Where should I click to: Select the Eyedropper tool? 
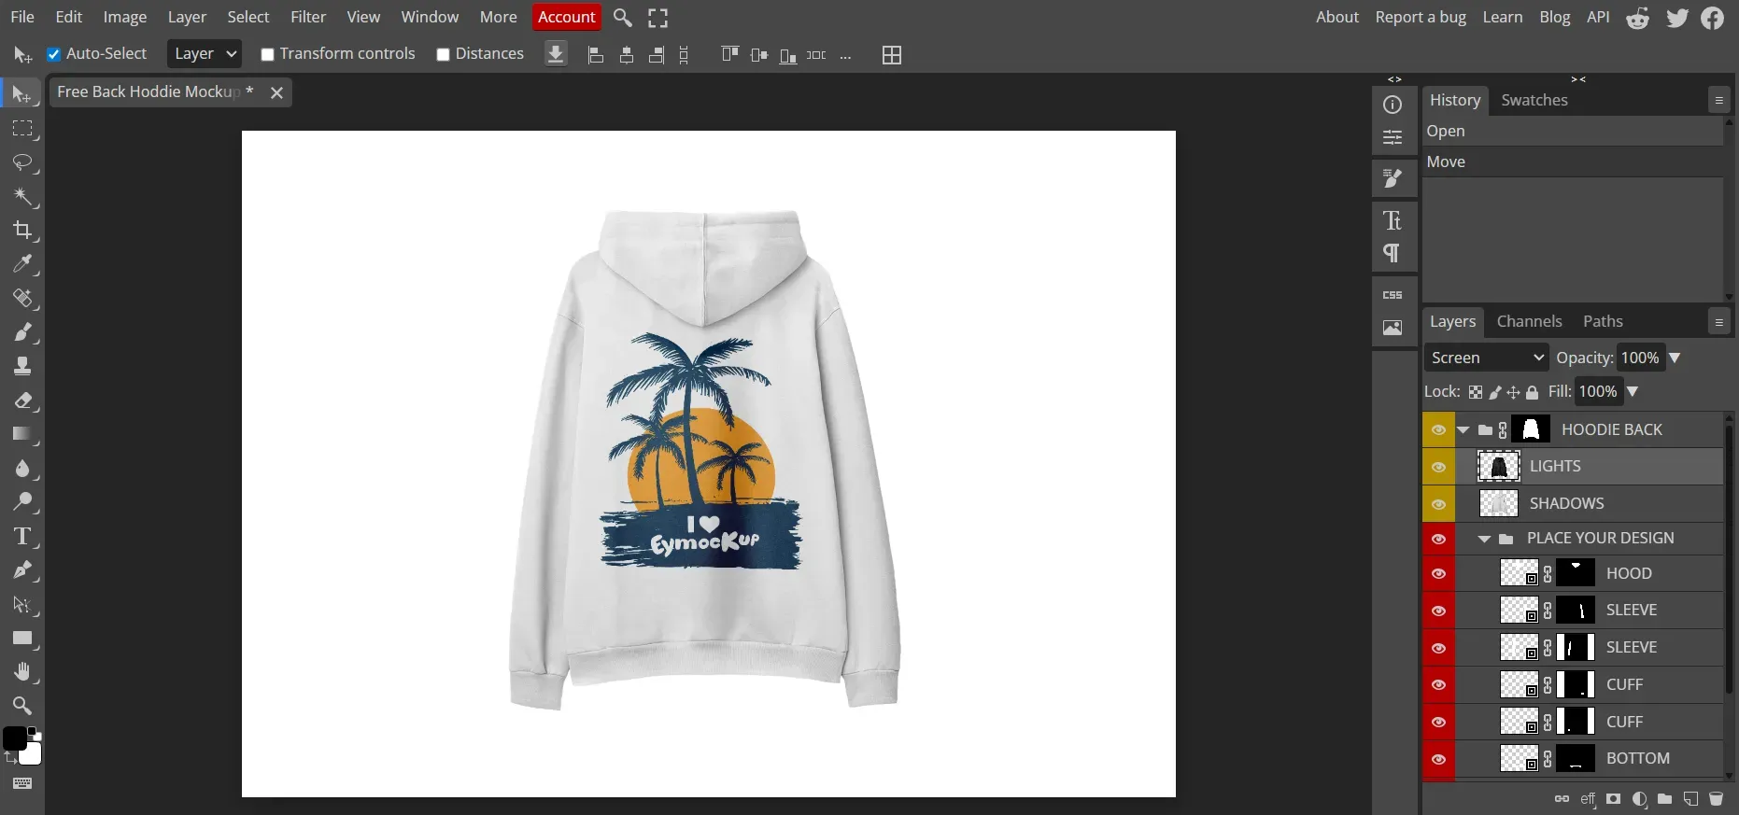(21, 264)
